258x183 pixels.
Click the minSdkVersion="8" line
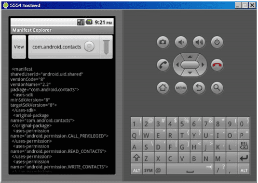(30, 100)
